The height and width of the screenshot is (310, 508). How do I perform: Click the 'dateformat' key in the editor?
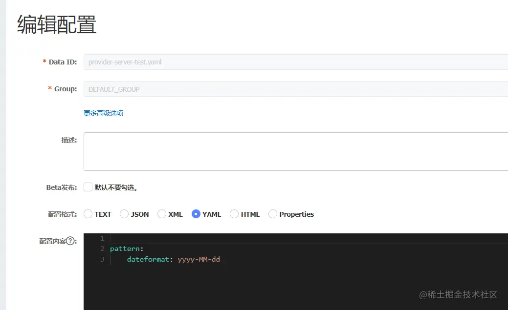[148, 259]
